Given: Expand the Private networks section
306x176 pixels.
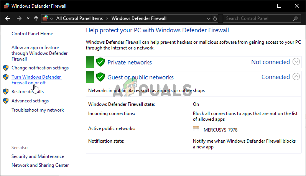Looking at the screenshot, I should (x=296, y=62).
